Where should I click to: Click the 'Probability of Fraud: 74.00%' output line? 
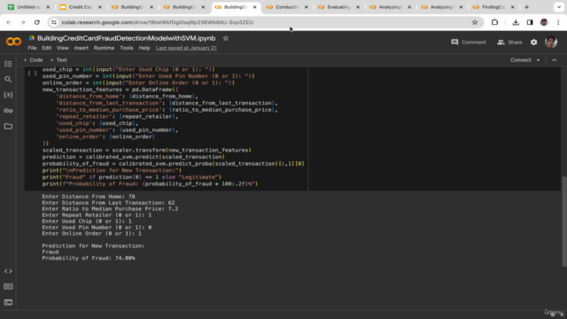(89, 258)
